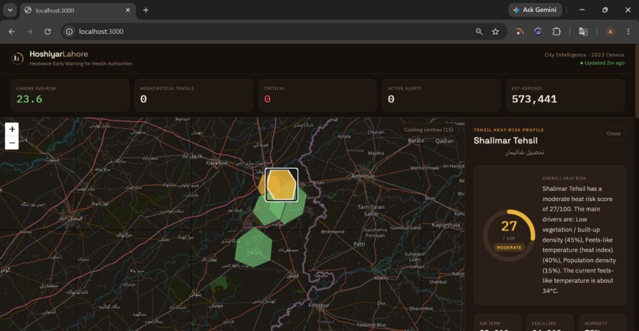Screen dimensions: 639x331
Task: Click the Critical count card
Action: click(317, 95)
